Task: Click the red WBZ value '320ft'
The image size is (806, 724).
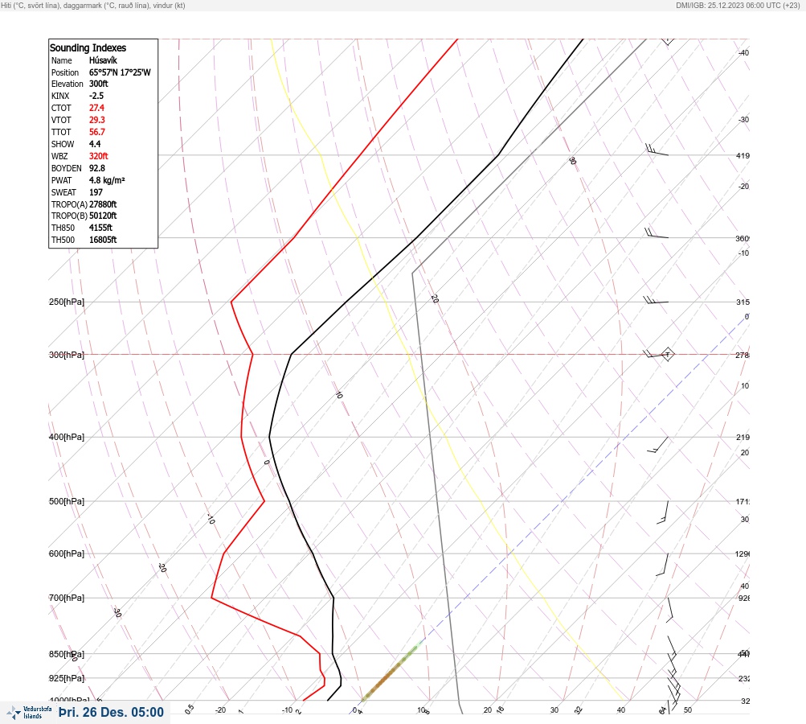Action: click(x=98, y=156)
